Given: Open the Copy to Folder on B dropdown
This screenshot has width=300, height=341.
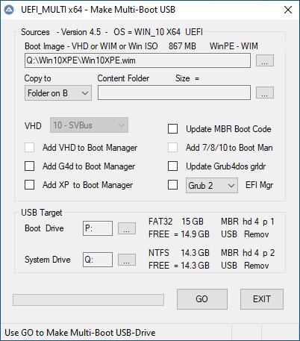Looking at the screenshot, I should click(58, 93).
